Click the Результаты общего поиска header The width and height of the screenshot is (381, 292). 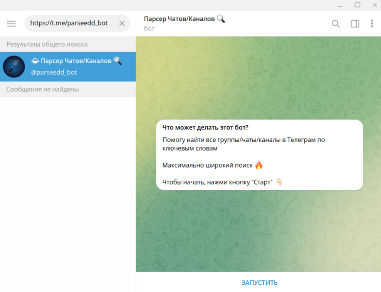click(x=47, y=44)
